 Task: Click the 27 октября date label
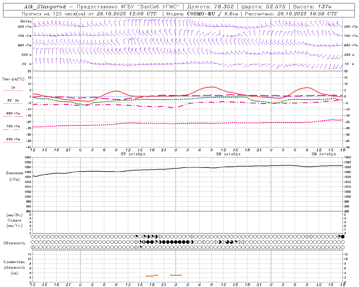(x=133, y=154)
